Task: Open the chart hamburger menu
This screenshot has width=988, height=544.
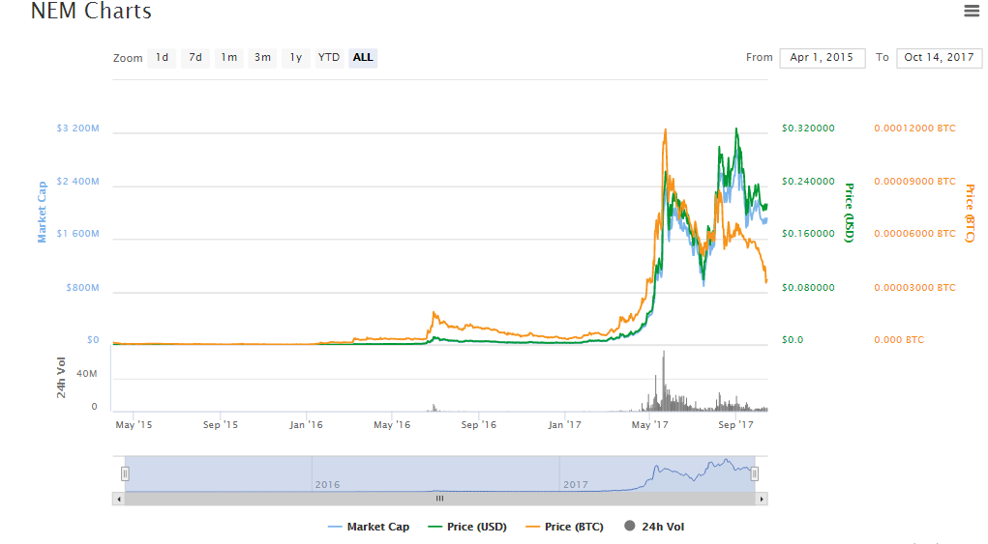Action: (x=972, y=11)
